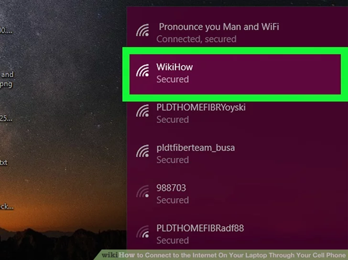Viewport: 348px width, 260px height.
Task: Click "Secured" label under WikiHow
Action: [173, 79]
